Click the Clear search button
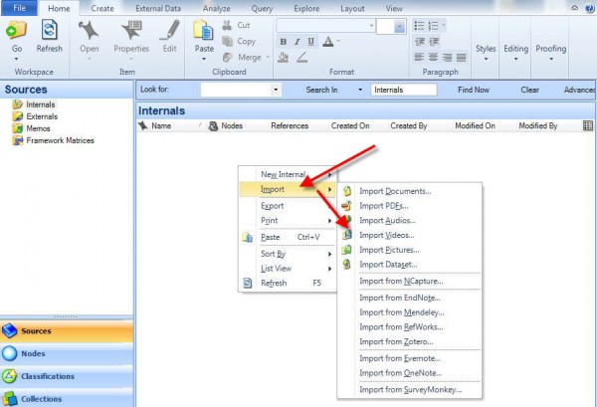 click(x=529, y=90)
